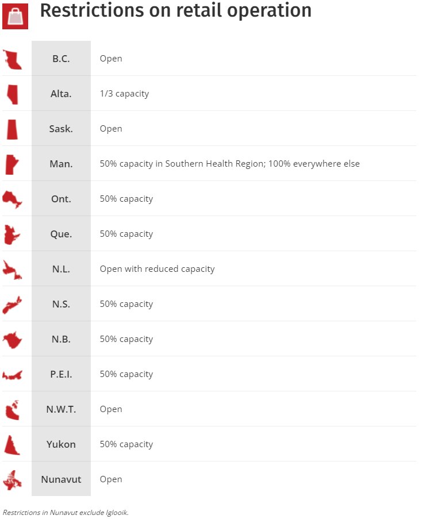The height and width of the screenshot is (519, 422).
Task: Select the N.L. "Open with reduced capacity" text
Action: 157,269
